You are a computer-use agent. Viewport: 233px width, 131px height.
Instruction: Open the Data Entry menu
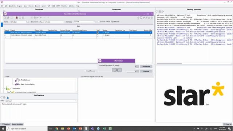pos(12,6)
